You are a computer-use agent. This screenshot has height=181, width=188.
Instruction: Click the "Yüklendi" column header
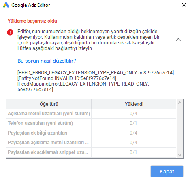coord(134,104)
